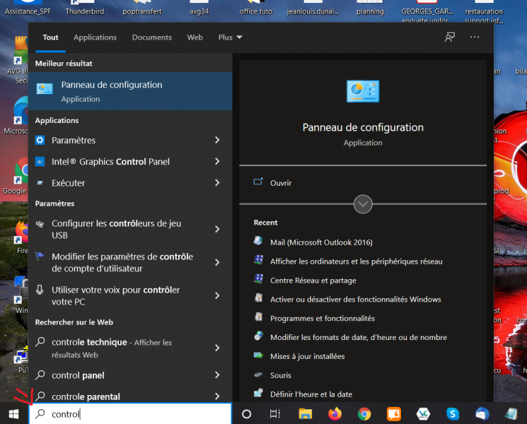Screen dimensions: 527x424
Task: Open Activer ou désactiver des fonctionnalités Windows
Action: 356,299
